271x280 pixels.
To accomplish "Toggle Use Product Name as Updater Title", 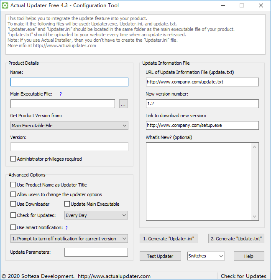I will click(x=13, y=185).
